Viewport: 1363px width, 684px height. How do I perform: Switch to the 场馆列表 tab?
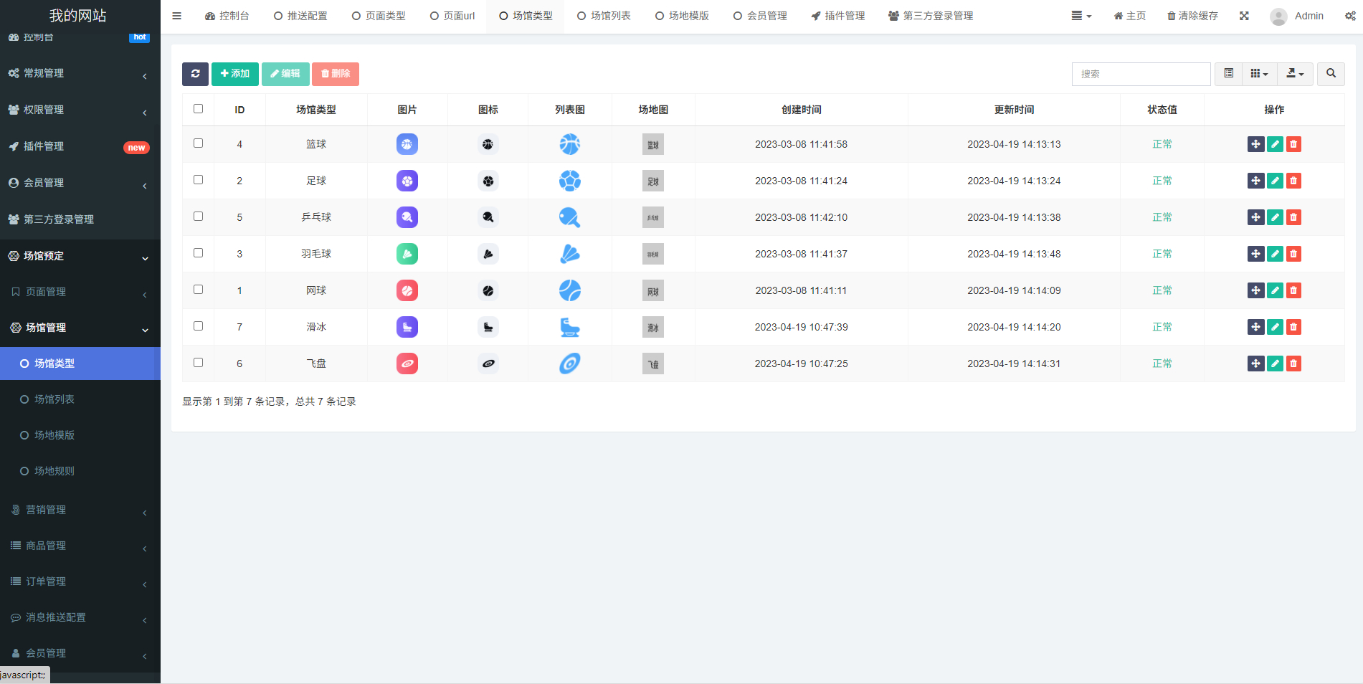tap(604, 16)
